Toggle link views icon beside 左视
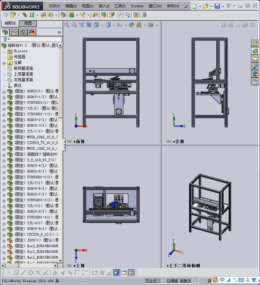Screen dimensions: 260x285 (x=169, y=141)
